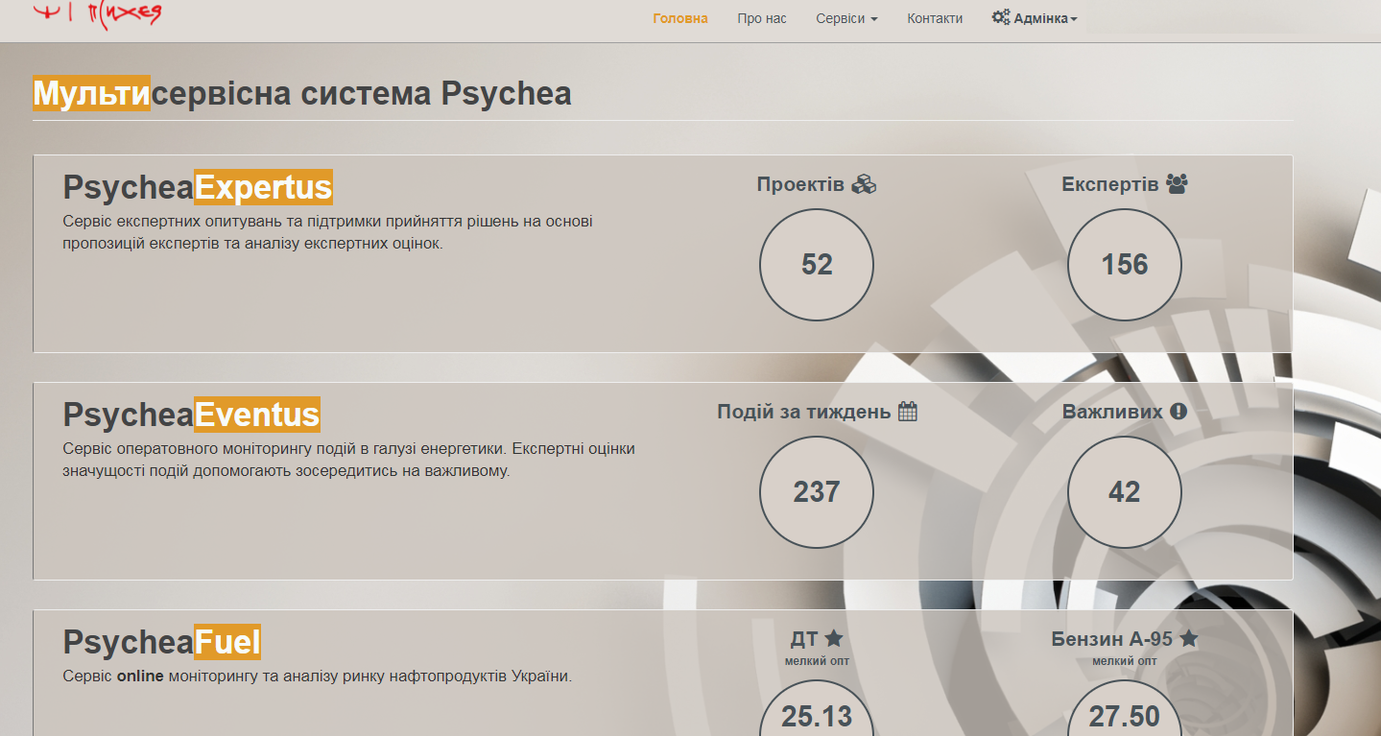The height and width of the screenshot is (736, 1381).
Task: Click the star icon beside Бензин А-95
Action: point(1189,638)
